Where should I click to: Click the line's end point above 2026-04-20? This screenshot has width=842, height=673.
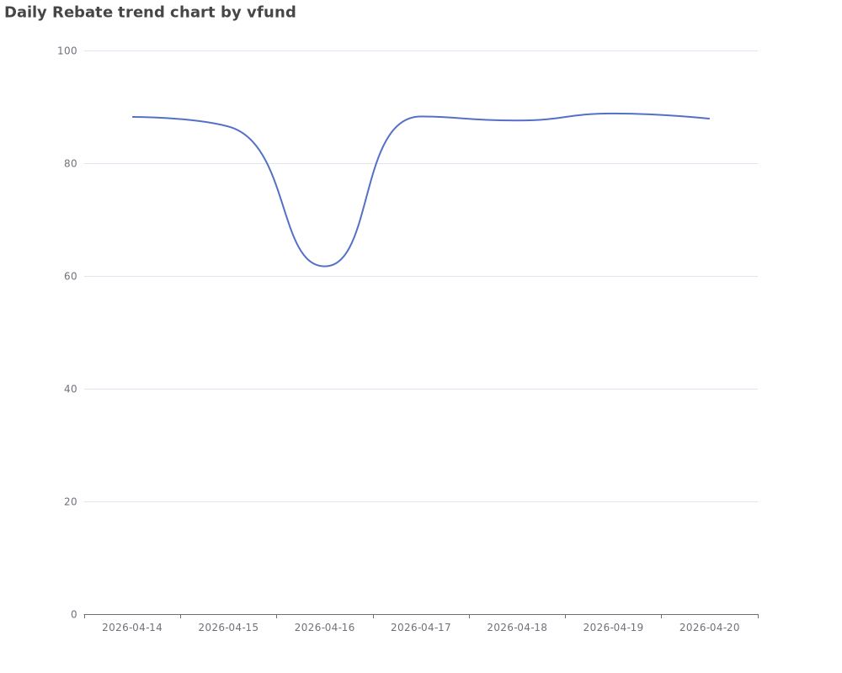709,119
